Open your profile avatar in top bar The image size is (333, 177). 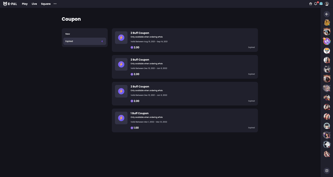click(327, 4)
